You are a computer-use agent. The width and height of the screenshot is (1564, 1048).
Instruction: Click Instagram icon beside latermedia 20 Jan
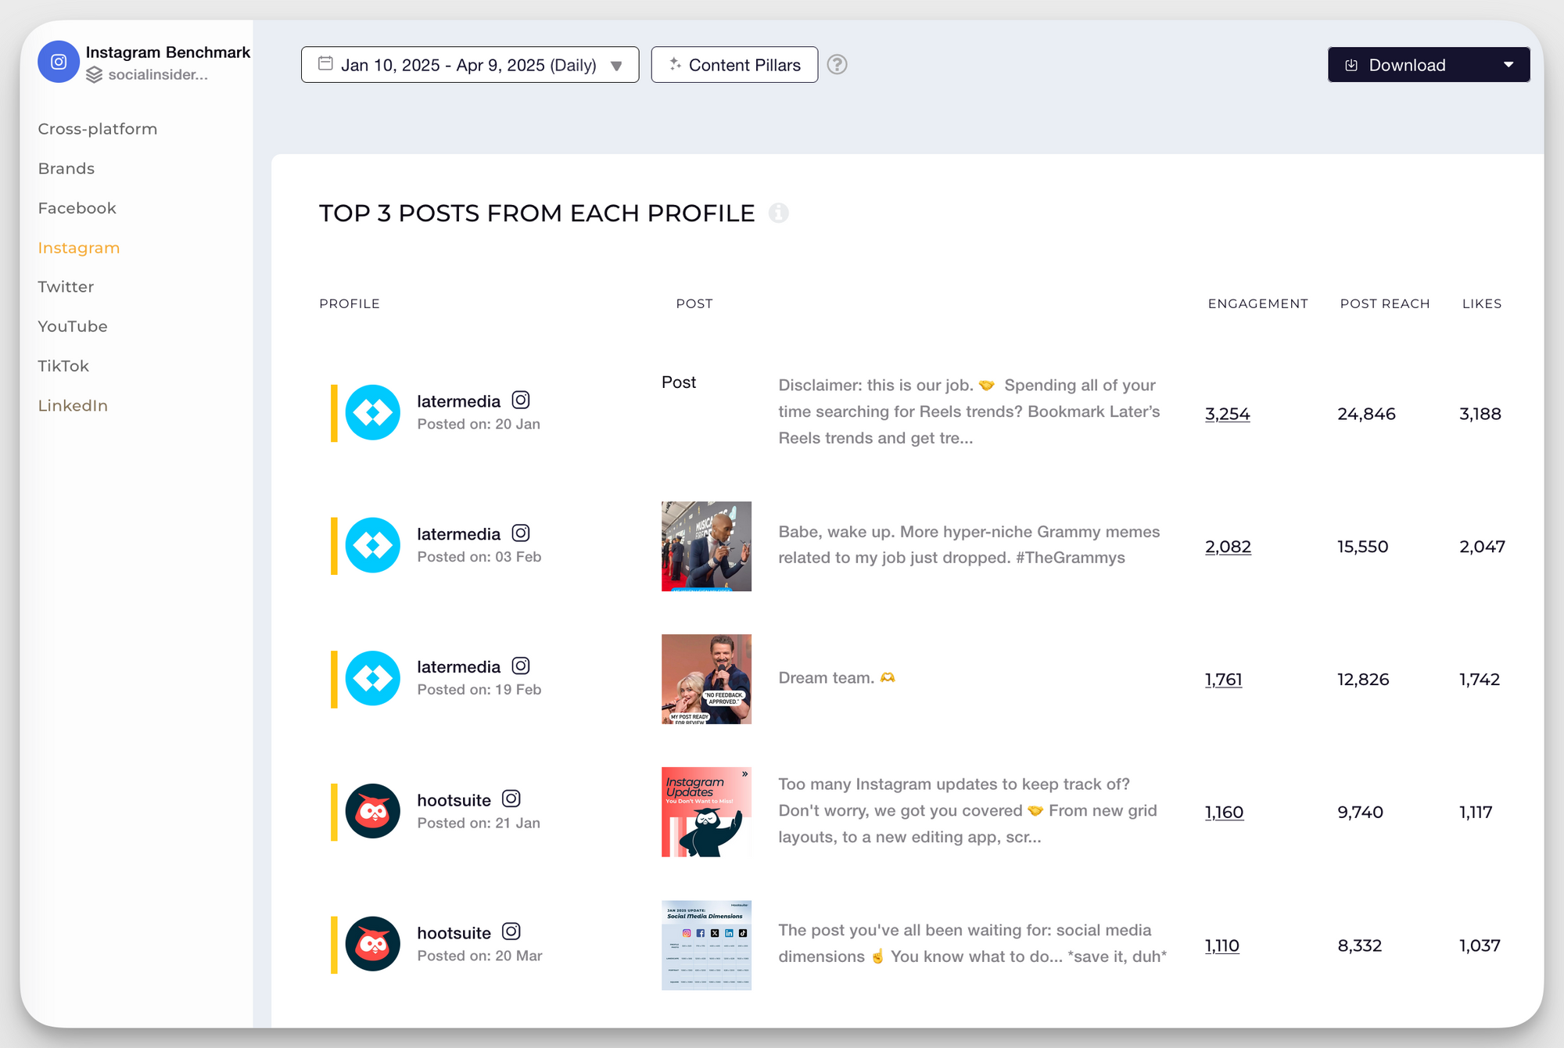[x=521, y=400]
